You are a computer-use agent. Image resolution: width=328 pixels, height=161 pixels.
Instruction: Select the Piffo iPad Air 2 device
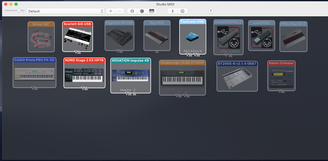click(294, 37)
